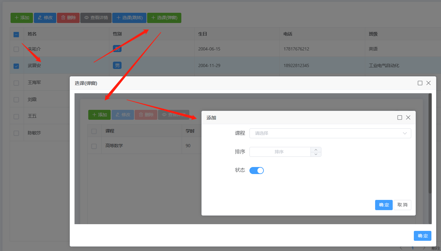441x251 pixels.
Task: Click the vertical scrollbar in 选课 dialog
Action: tap(430, 144)
